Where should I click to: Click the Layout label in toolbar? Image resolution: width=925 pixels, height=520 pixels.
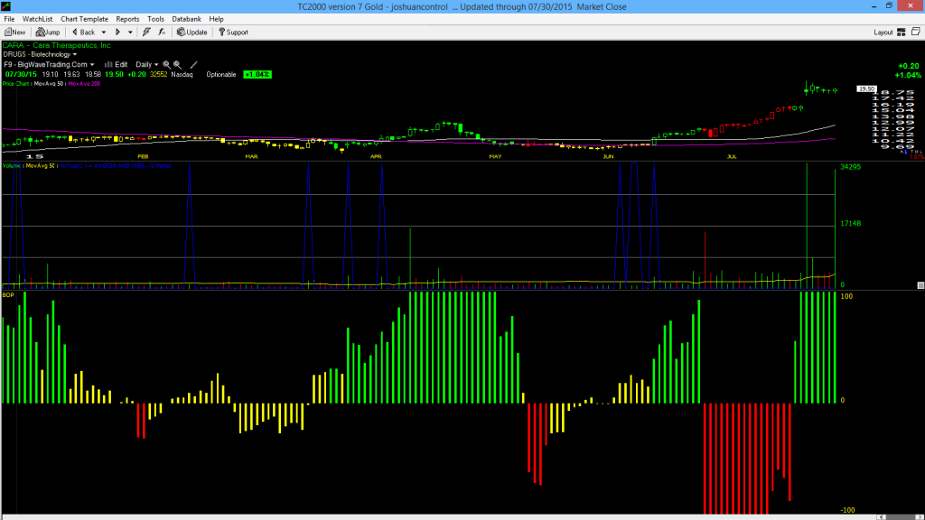(x=883, y=32)
